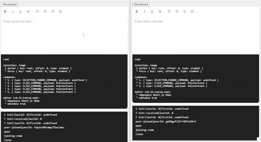Toggle Italic in right editor toolbar

point(144,11)
